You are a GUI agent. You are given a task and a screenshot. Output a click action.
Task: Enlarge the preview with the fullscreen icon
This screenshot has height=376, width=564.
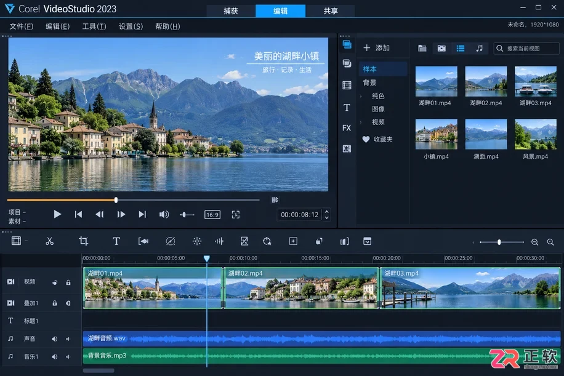click(236, 215)
